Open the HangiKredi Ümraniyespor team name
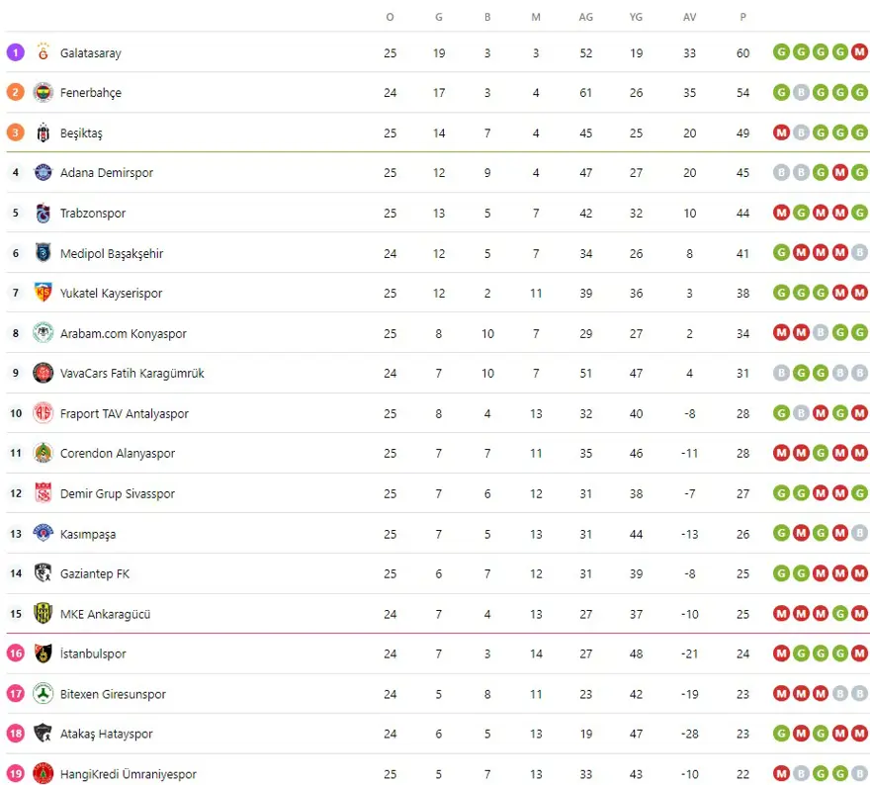The height and width of the screenshot is (785, 870). (129, 774)
